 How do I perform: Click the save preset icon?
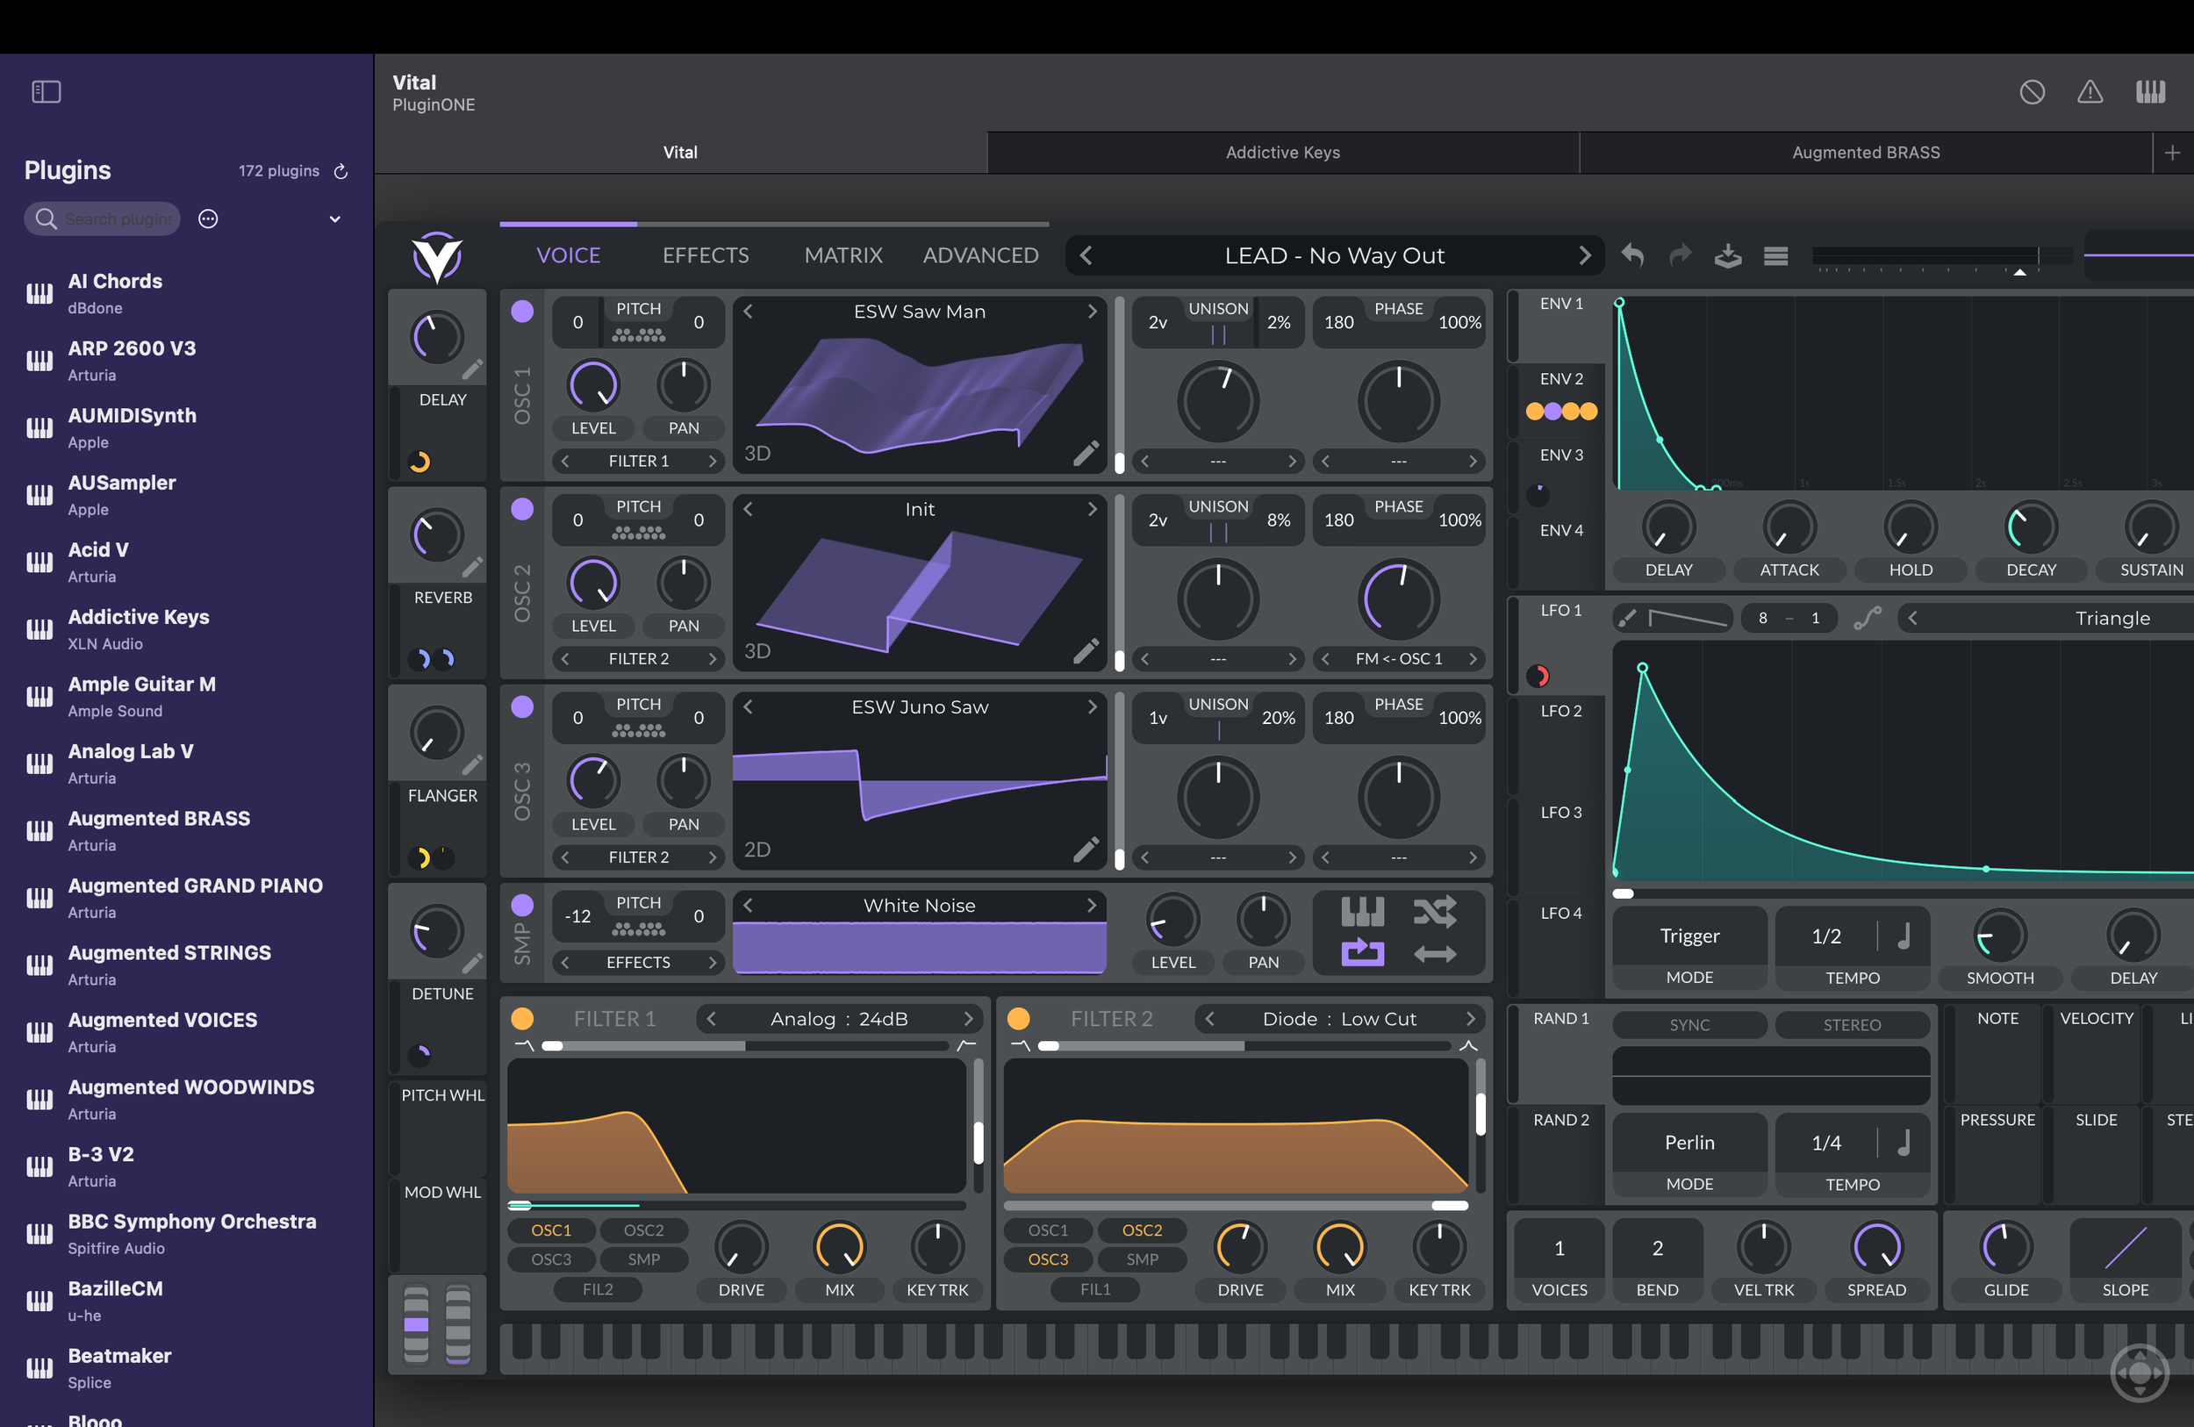1727,255
